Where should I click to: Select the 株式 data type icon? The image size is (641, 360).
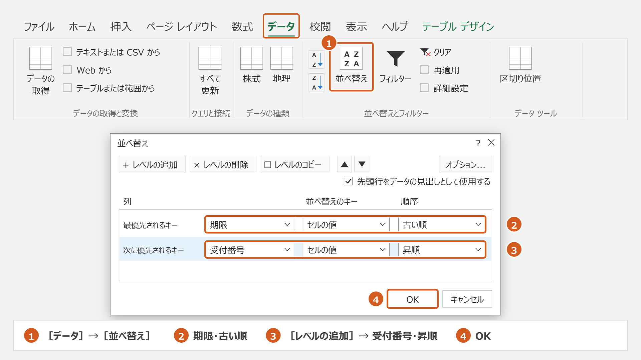pos(251,58)
